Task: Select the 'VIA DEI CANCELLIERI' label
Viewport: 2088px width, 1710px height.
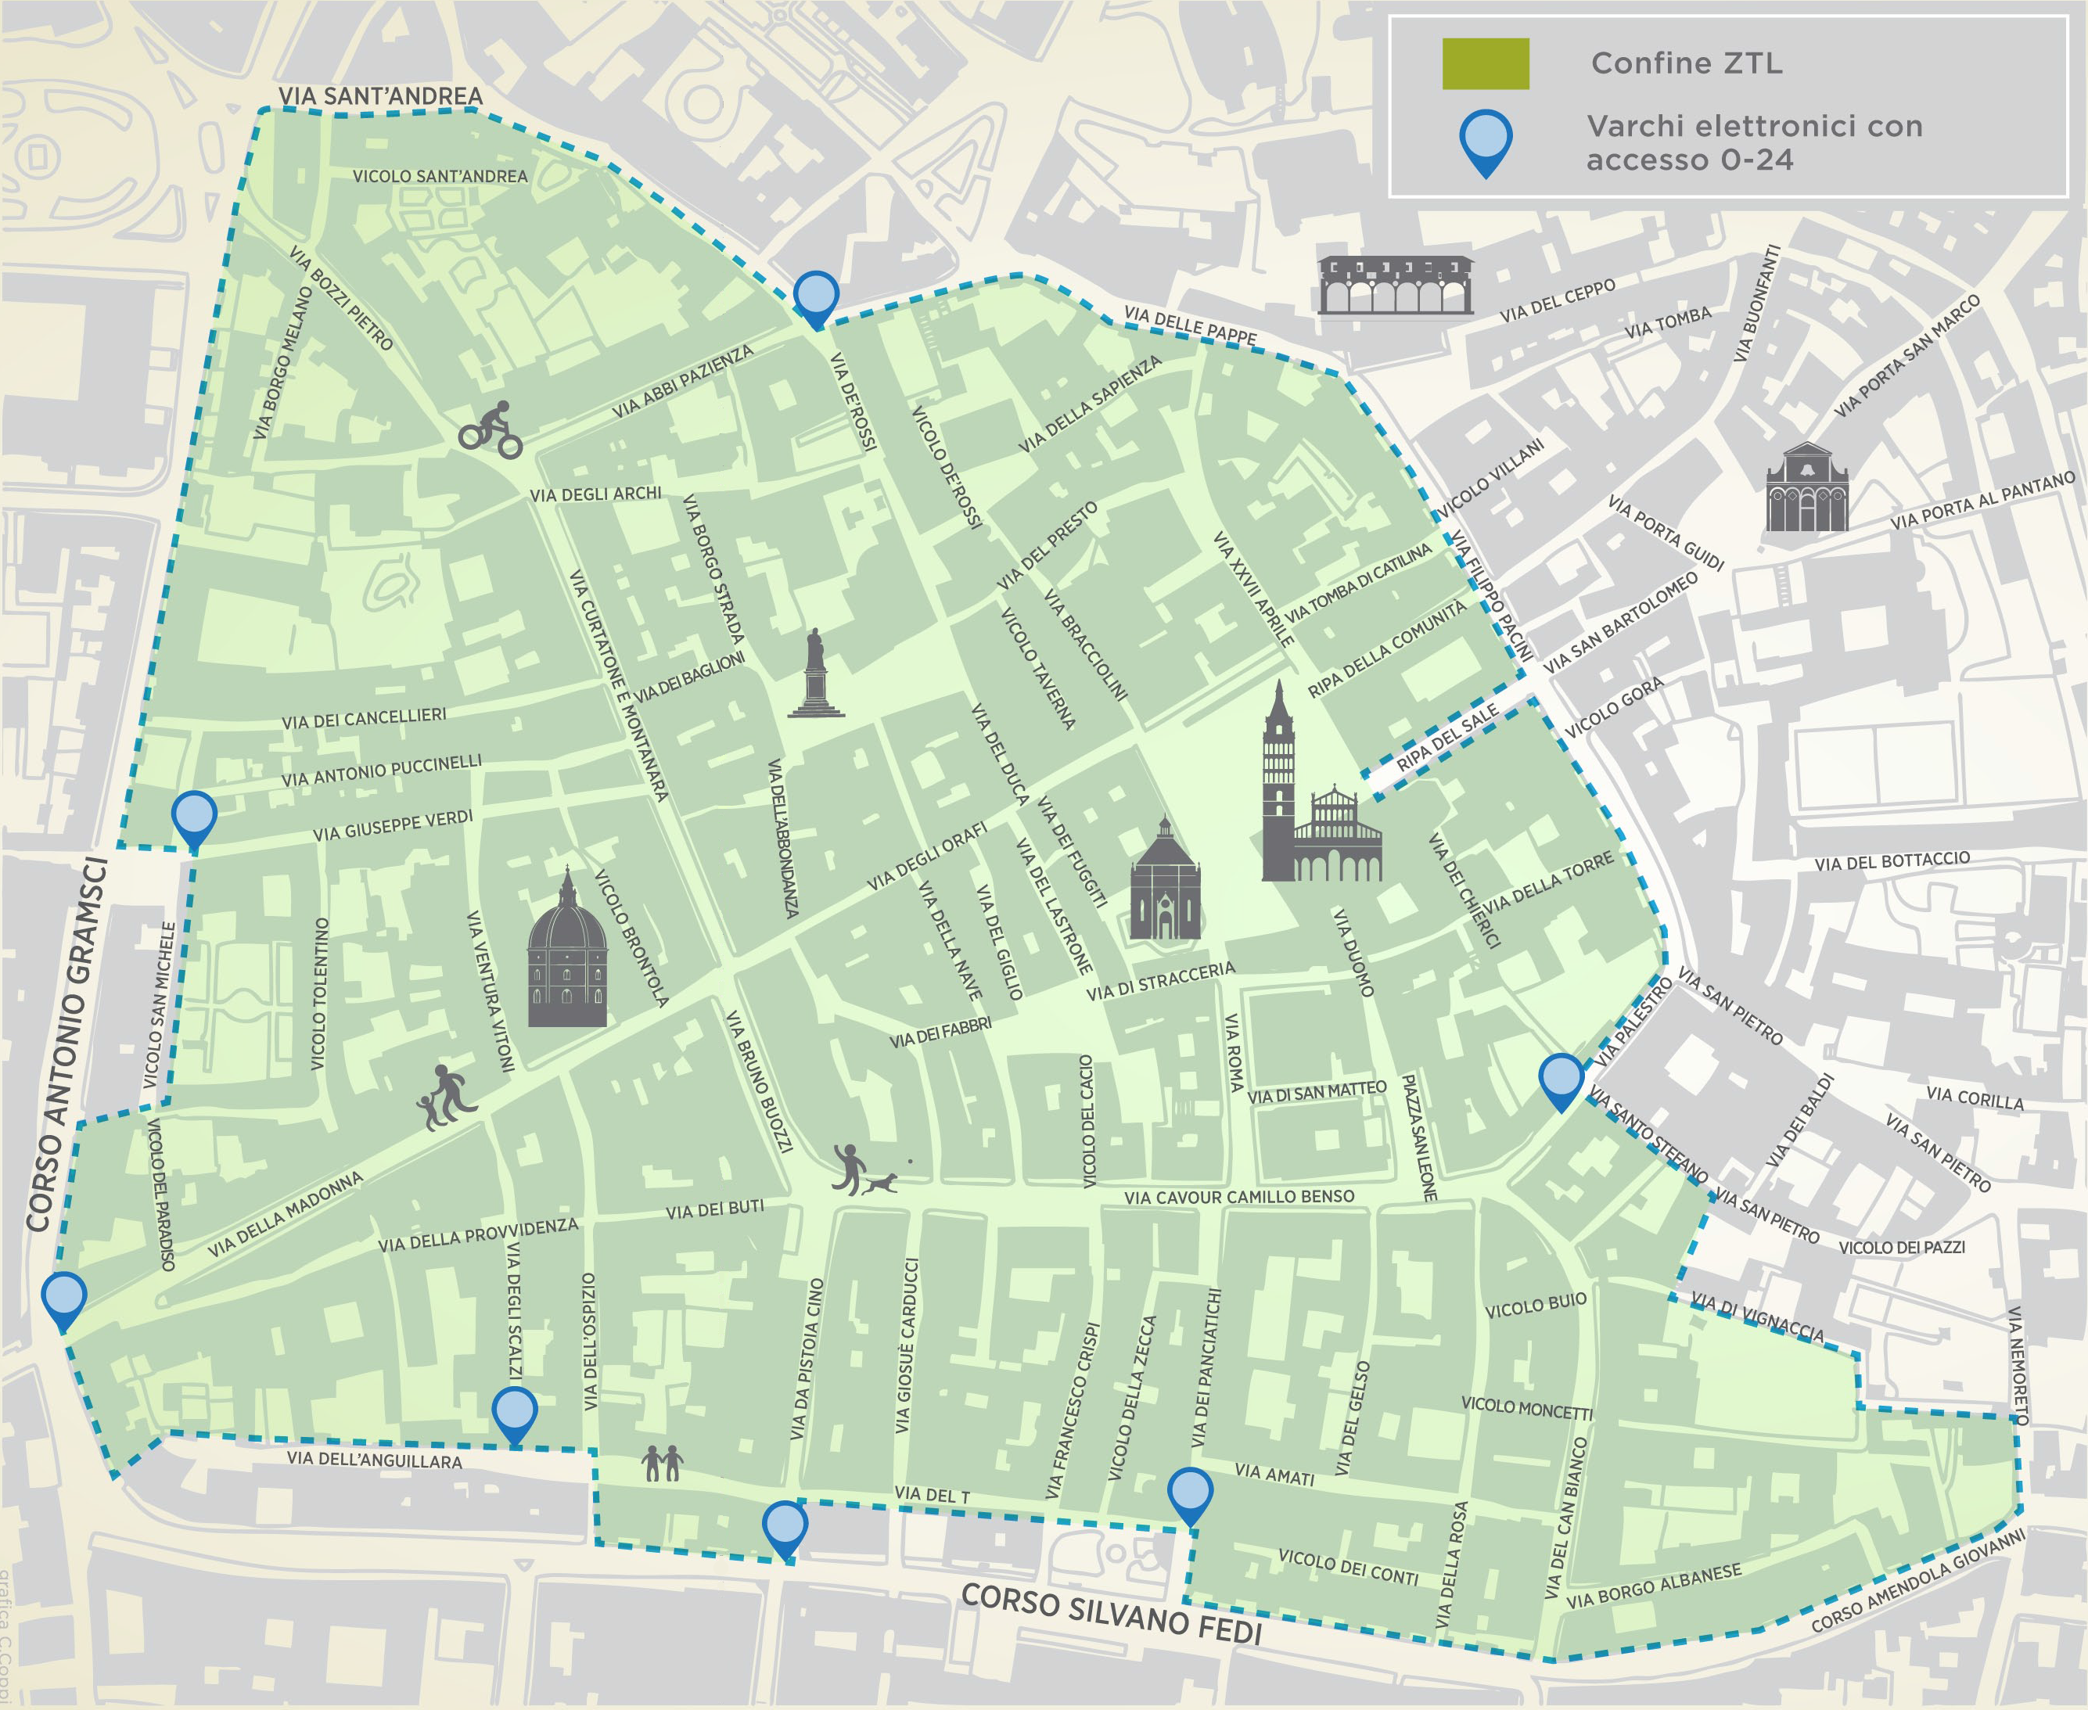Action: [365, 718]
